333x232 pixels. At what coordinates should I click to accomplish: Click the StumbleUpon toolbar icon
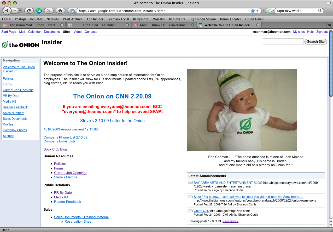click(x=39, y=11)
